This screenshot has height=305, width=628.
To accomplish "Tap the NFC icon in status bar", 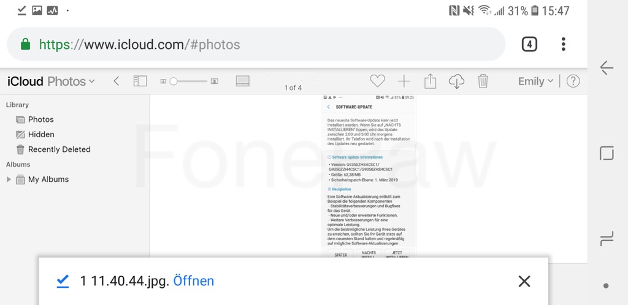I will pos(454,11).
